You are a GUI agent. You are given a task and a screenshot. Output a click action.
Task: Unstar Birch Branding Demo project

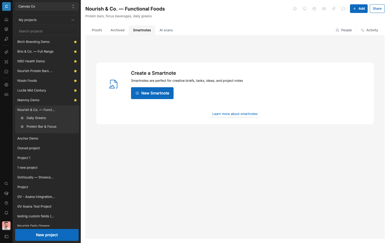coord(75,42)
